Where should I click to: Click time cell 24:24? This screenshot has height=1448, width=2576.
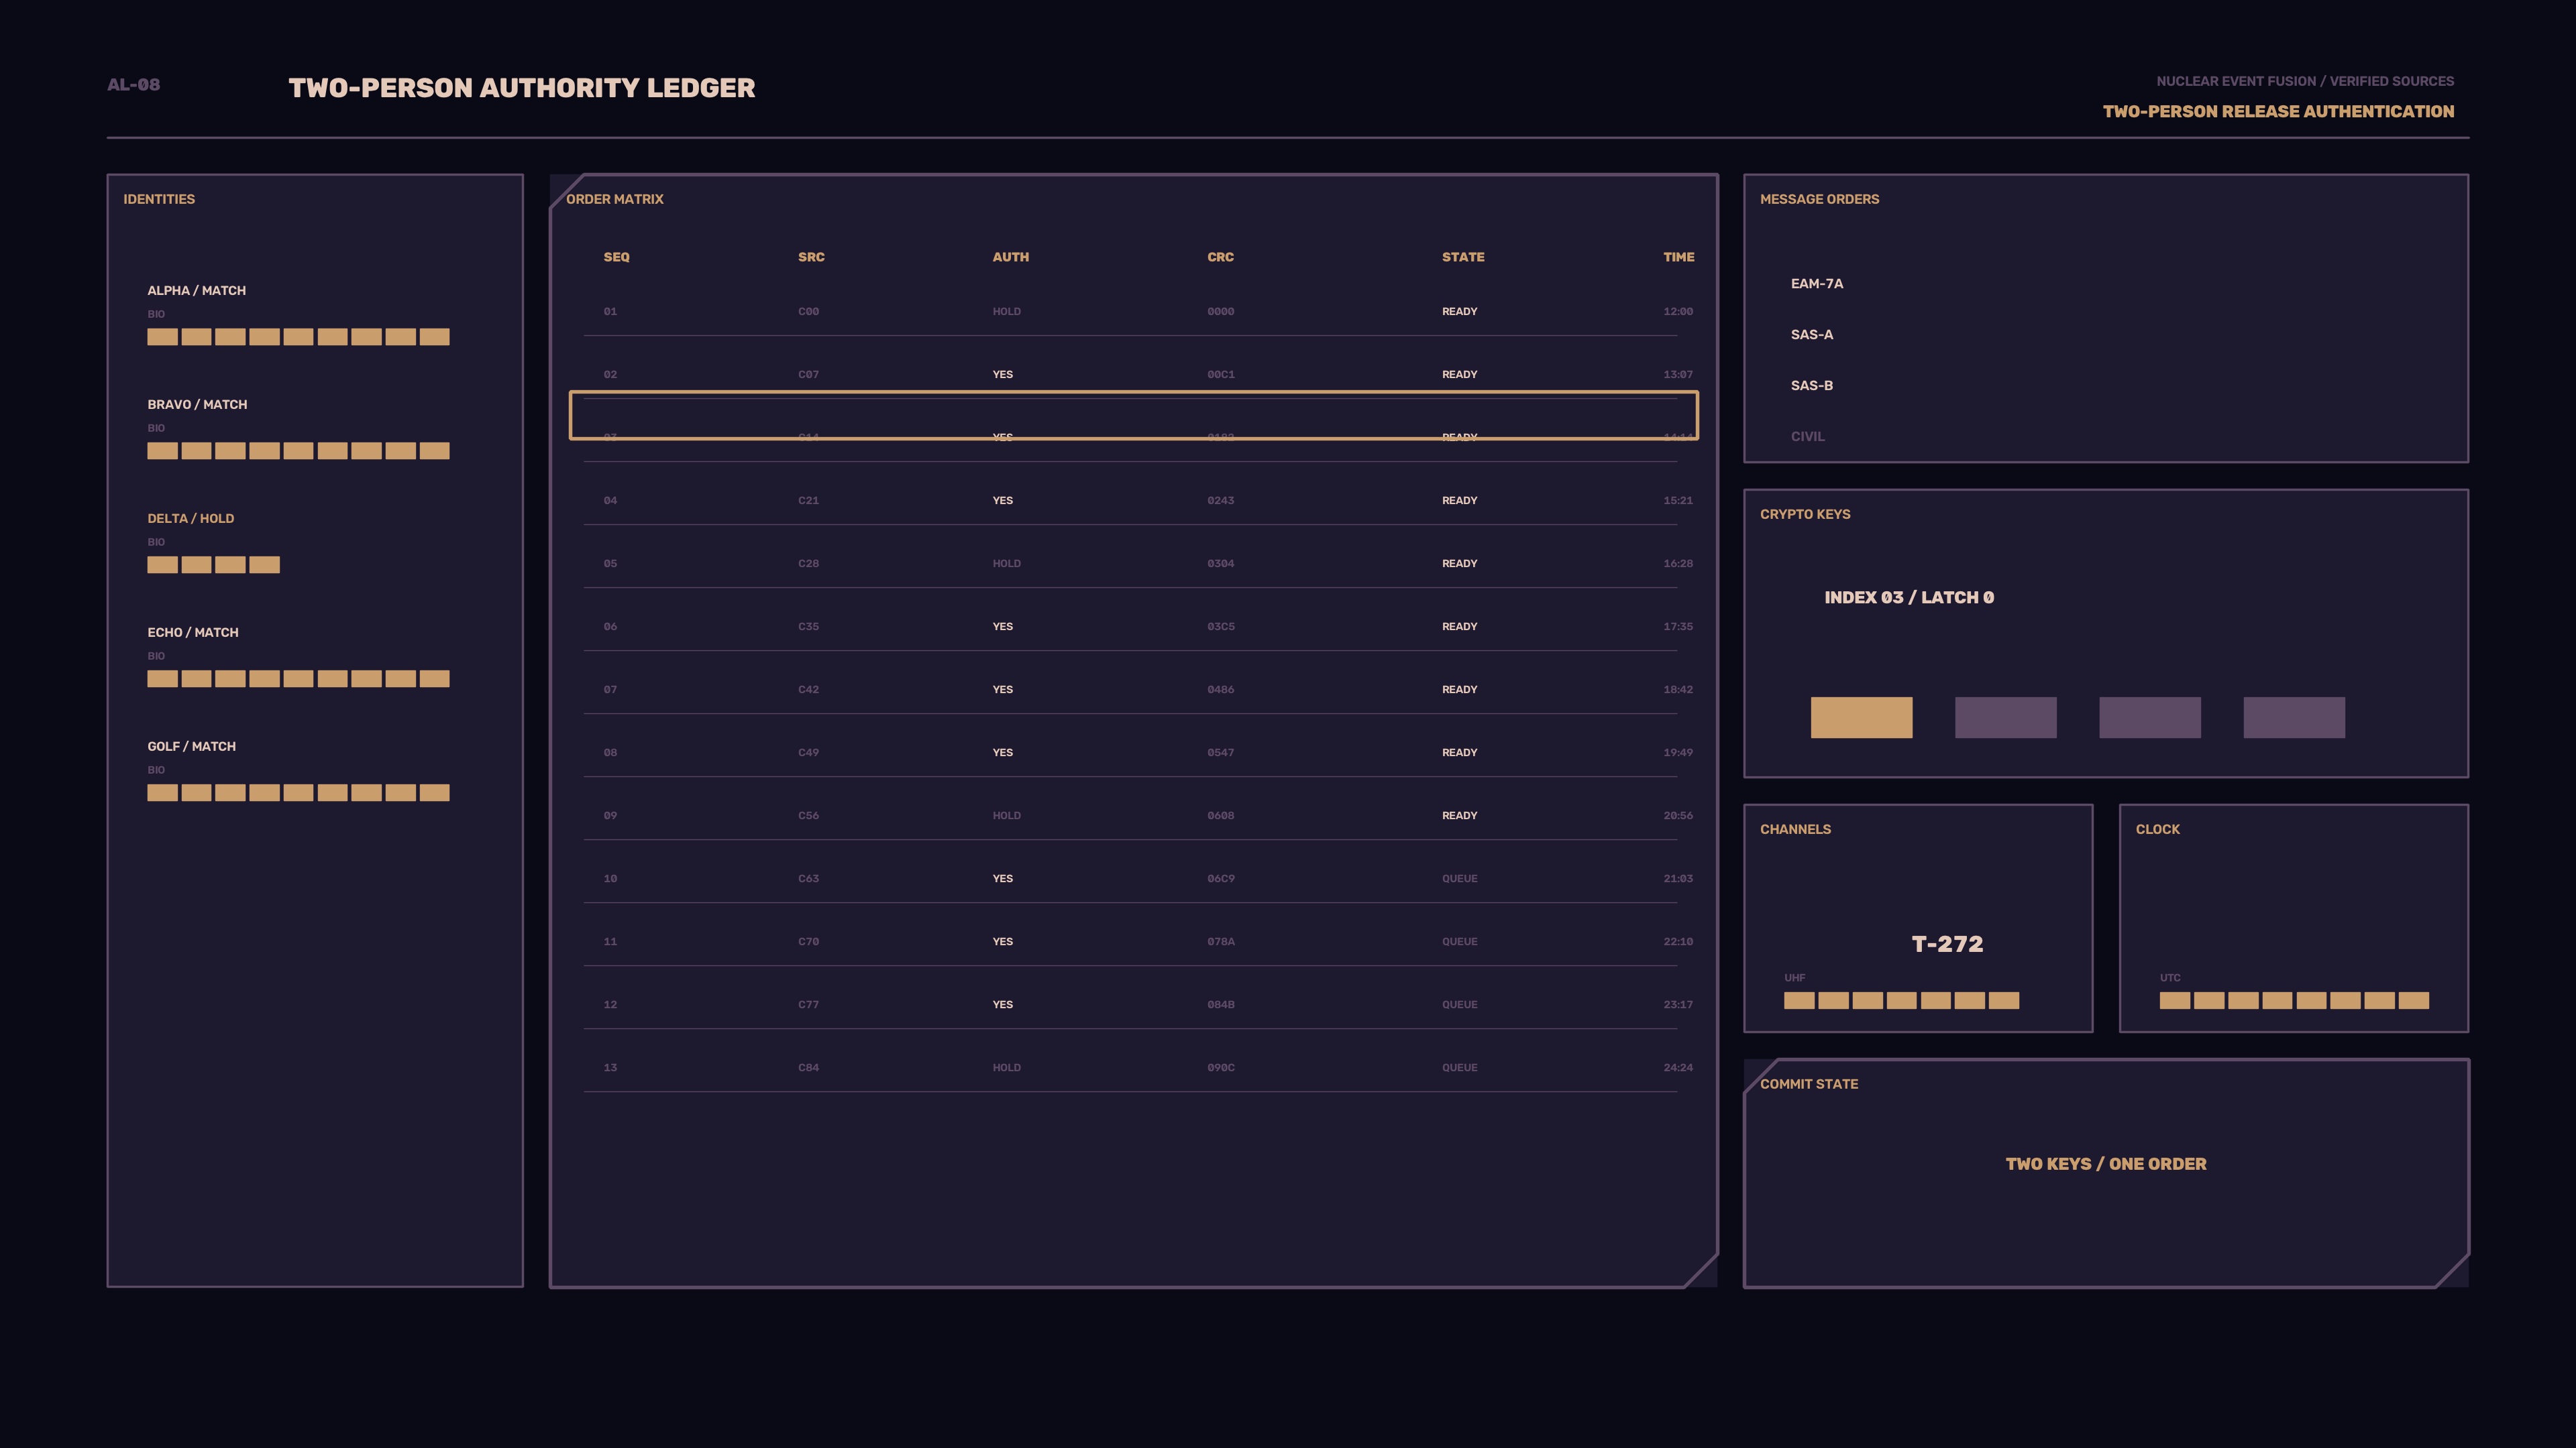(x=1678, y=1067)
